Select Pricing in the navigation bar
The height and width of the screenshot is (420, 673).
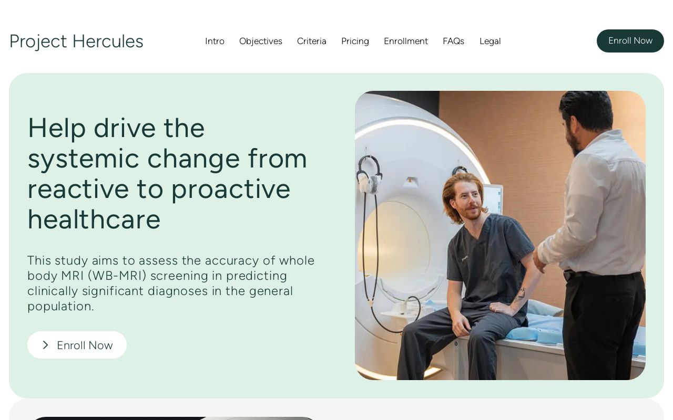355,41
